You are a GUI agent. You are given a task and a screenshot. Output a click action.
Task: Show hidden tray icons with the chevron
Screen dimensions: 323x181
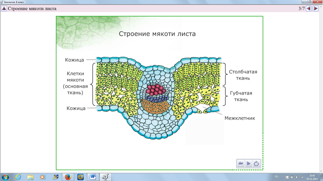(x=282, y=177)
